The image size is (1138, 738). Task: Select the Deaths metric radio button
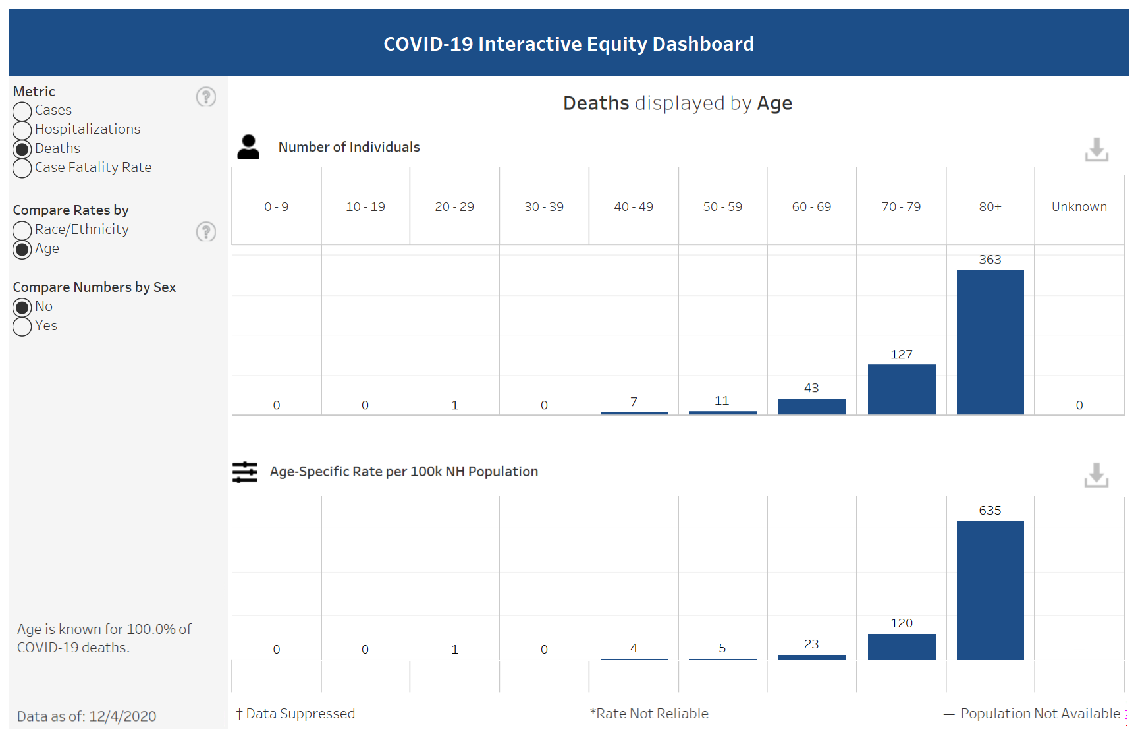[x=22, y=150]
